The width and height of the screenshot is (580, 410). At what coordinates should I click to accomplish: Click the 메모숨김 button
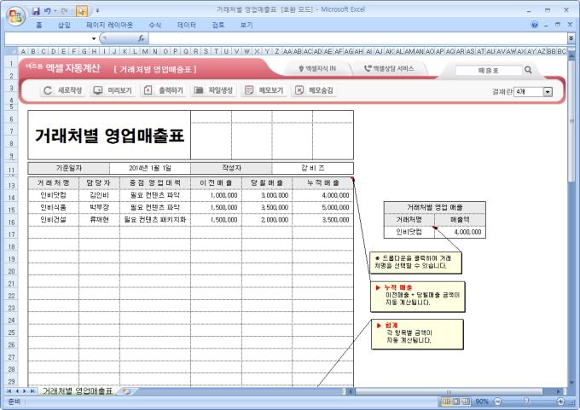point(315,90)
